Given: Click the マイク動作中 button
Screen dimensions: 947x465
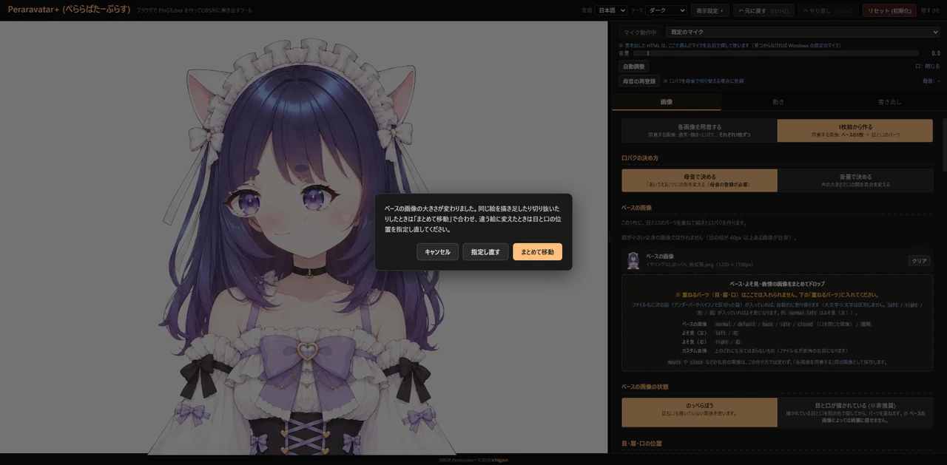Looking at the screenshot, I should [x=640, y=33].
